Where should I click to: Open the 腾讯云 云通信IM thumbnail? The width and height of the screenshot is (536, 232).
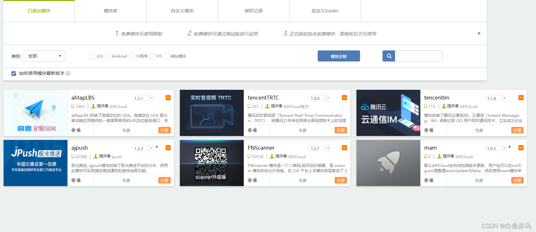pyautogui.click(x=388, y=113)
